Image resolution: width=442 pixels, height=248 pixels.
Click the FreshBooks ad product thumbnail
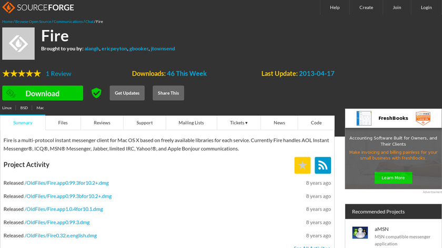(x=364, y=118)
